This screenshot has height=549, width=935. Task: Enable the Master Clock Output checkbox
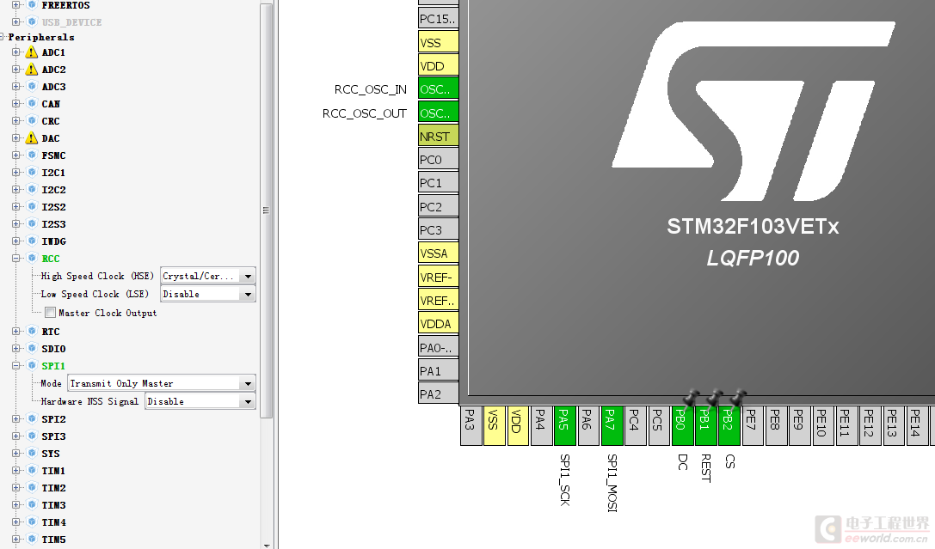pyautogui.click(x=51, y=313)
